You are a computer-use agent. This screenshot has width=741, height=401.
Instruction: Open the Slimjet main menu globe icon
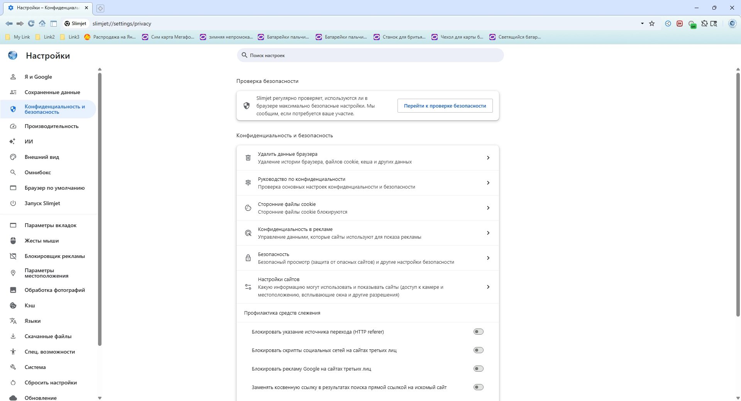[x=732, y=24]
